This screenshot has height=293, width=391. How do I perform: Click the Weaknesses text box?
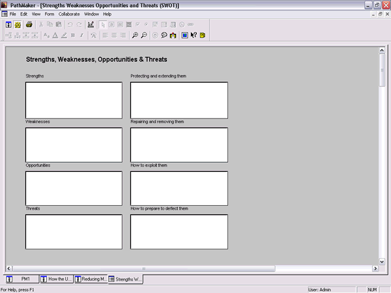click(74, 145)
